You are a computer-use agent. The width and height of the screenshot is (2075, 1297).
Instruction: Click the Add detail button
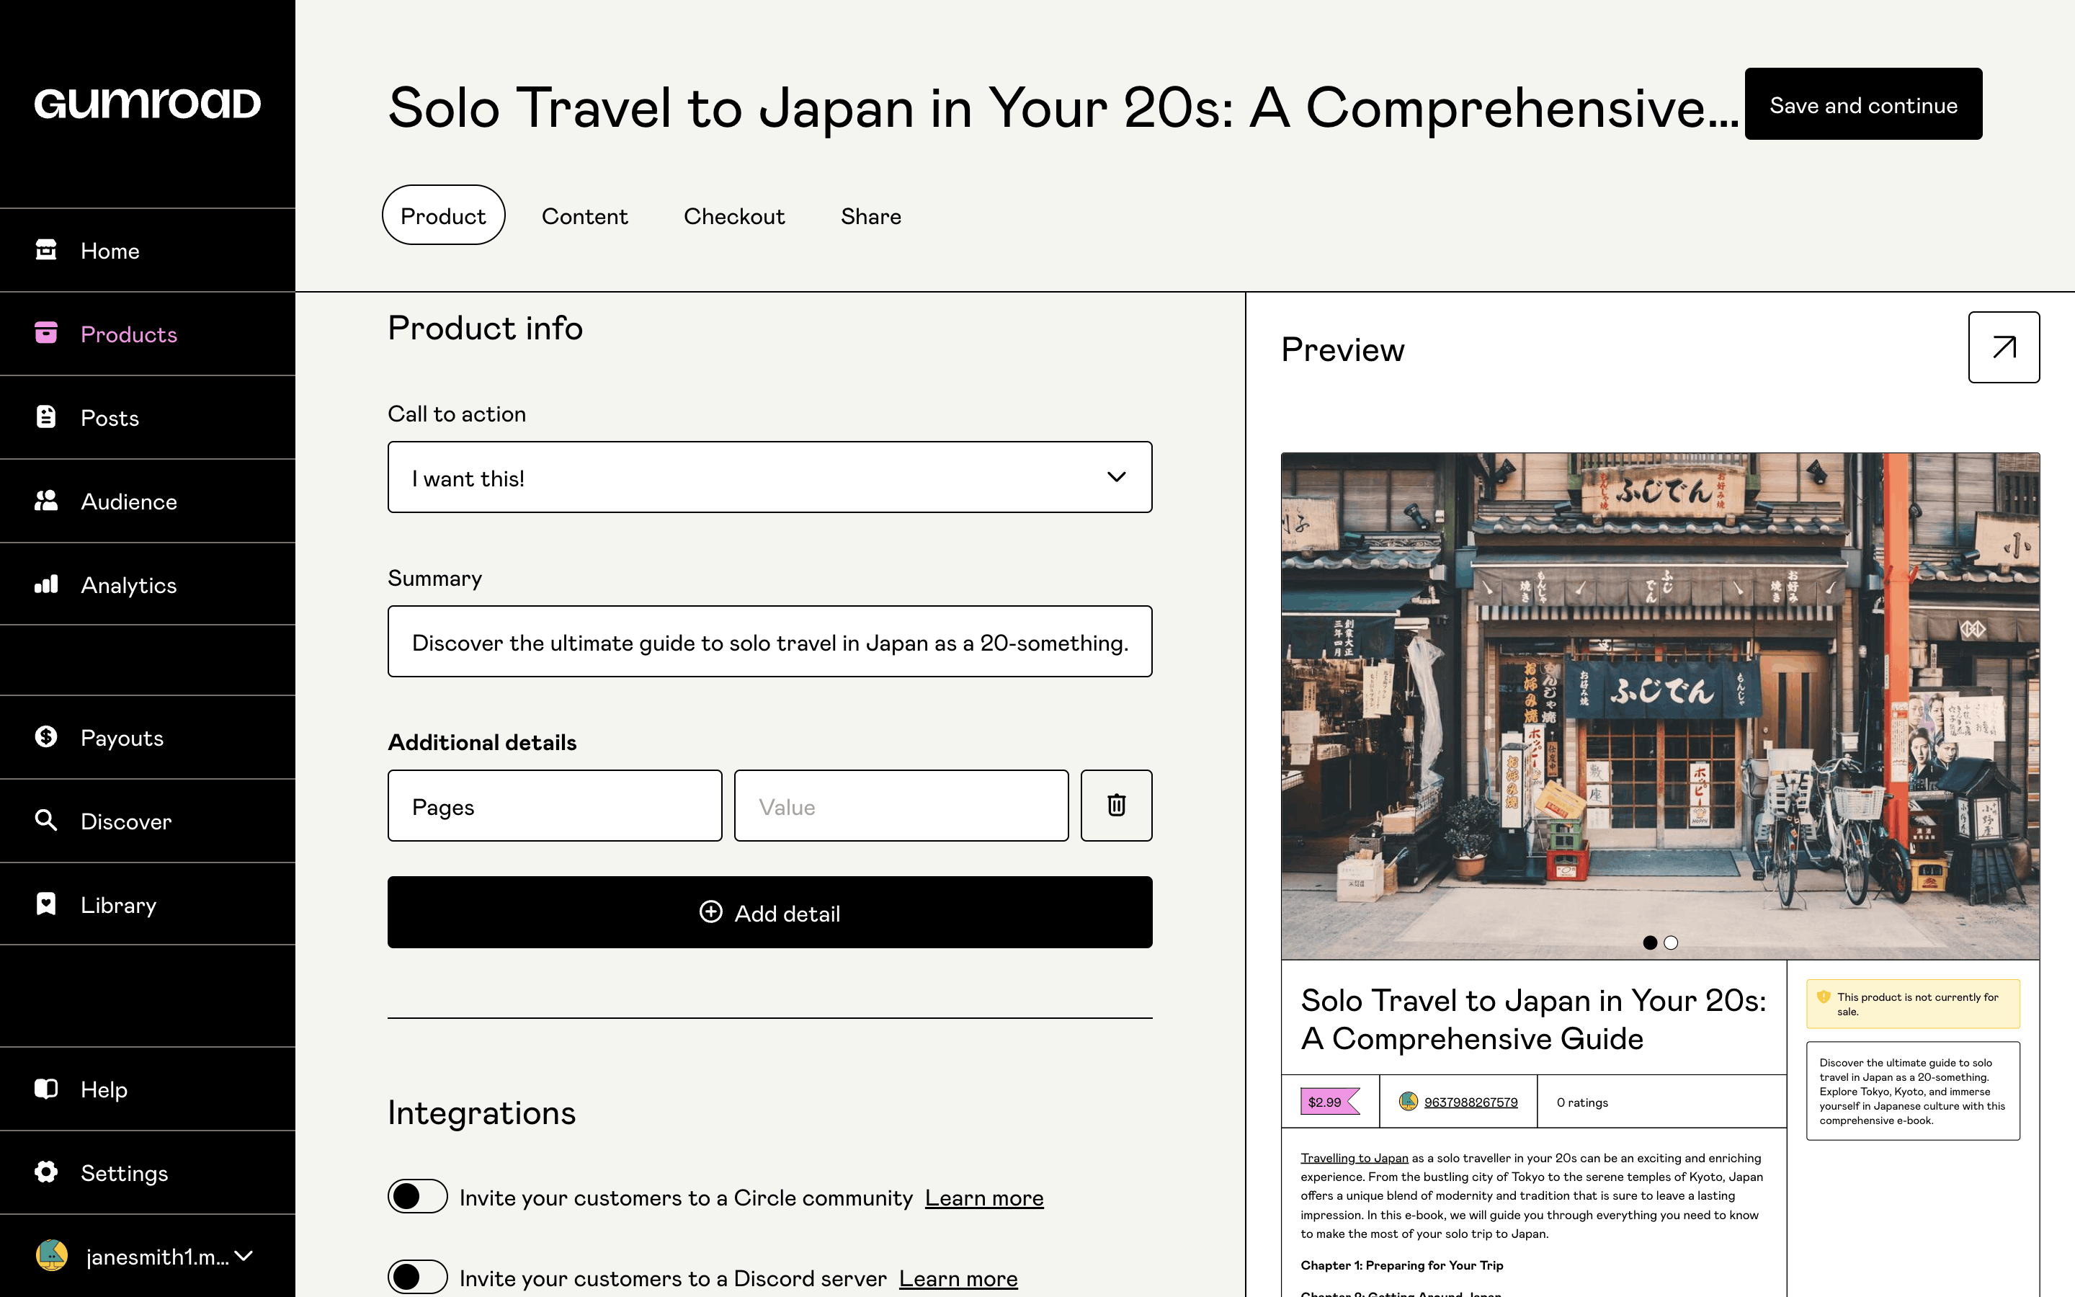(769, 913)
